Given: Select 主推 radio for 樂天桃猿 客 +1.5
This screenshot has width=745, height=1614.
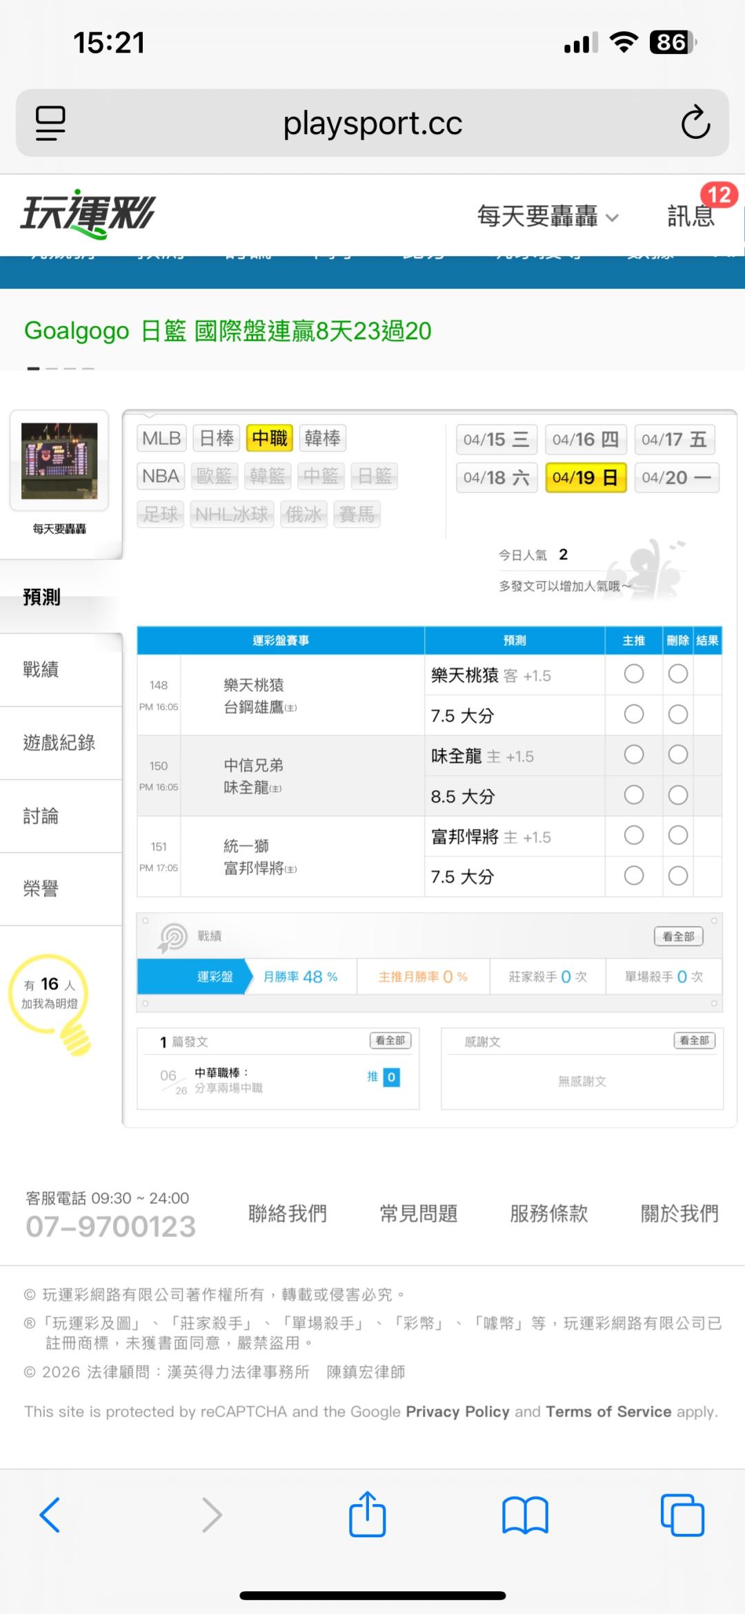Looking at the screenshot, I should pyautogui.click(x=633, y=674).
